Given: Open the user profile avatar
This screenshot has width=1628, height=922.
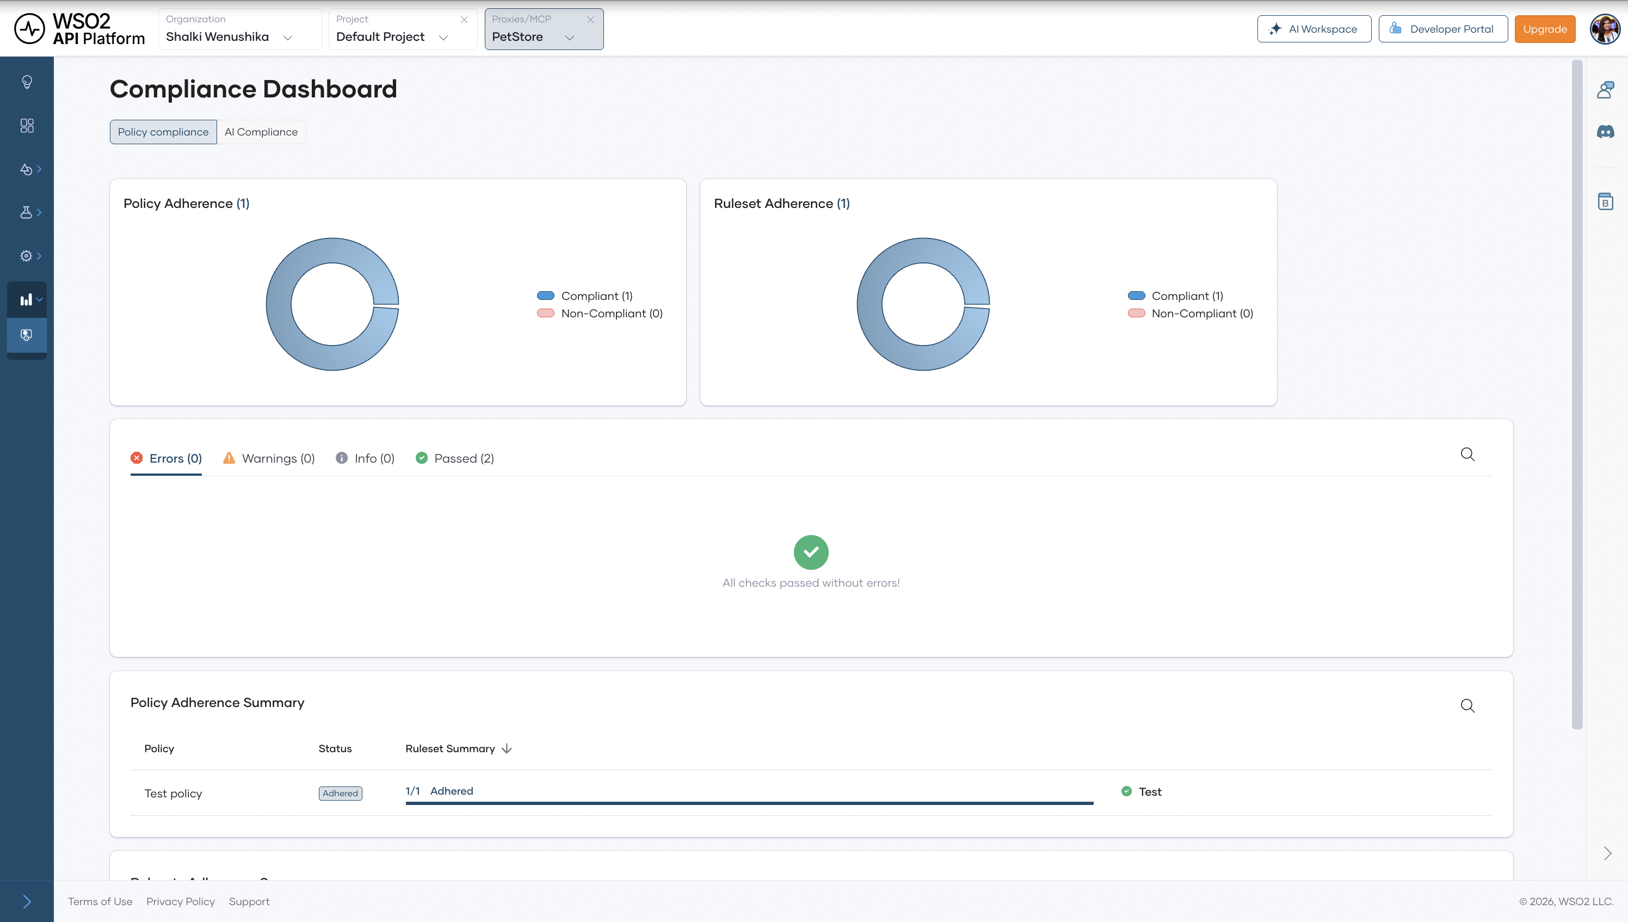Looking at the screenshot, I should pyautogui.click(x=1605, y=29).
